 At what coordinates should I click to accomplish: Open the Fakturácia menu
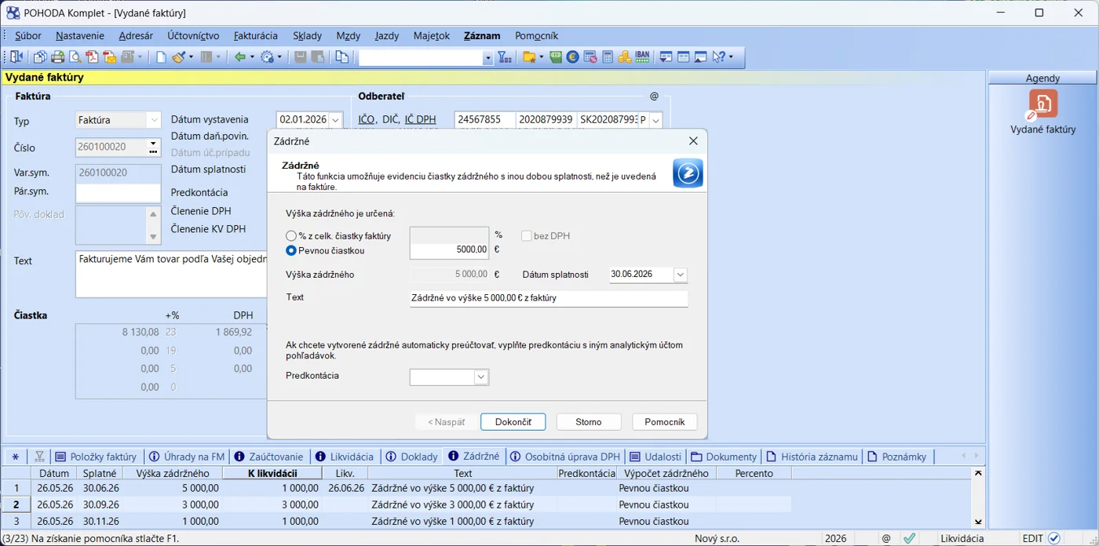click(x=256, y=35)
